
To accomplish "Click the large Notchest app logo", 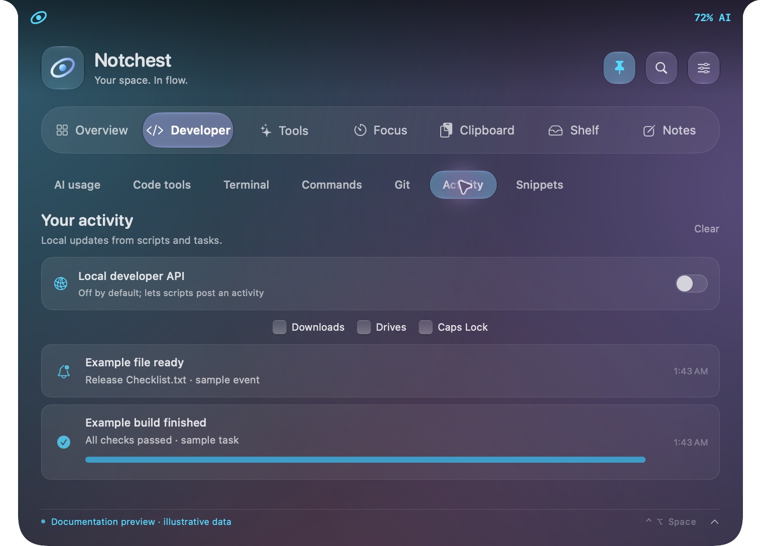I will pos(63,68).
